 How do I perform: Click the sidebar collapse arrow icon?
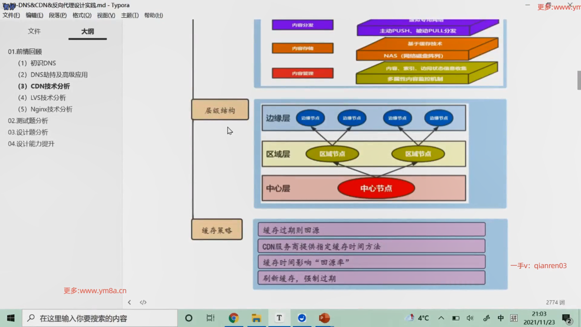click(129, 302)
